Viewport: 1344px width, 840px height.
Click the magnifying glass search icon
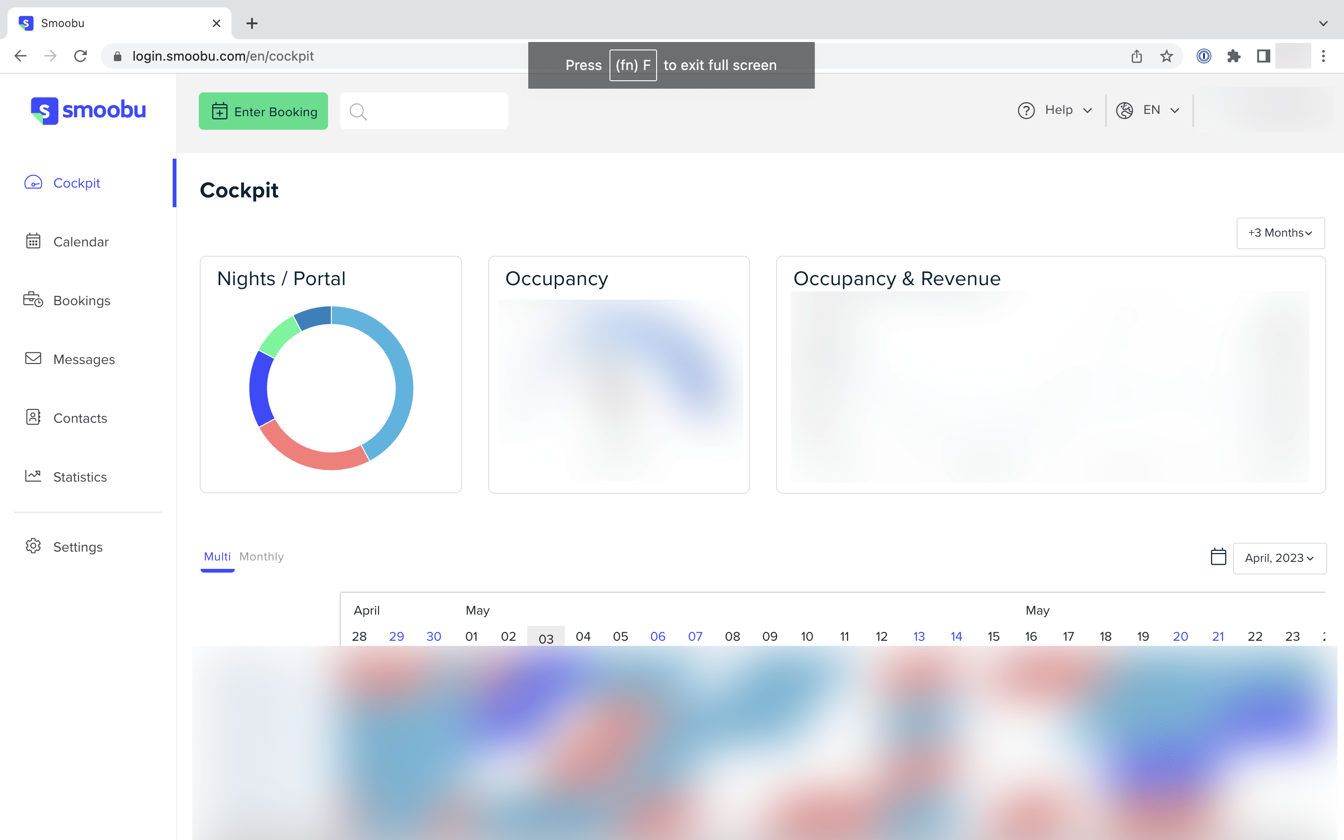click(358, 112)
